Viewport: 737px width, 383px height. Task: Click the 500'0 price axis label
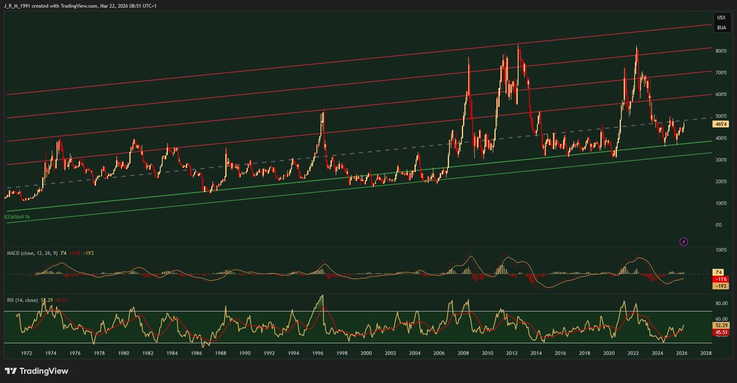click(721, 116)
